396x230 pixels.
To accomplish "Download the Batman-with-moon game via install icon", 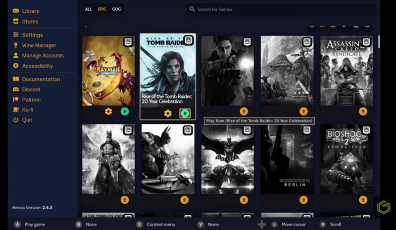I will pos(125,200).
